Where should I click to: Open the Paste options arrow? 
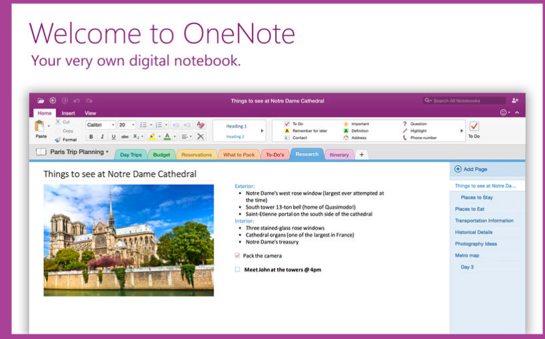(x=49, y=126)
